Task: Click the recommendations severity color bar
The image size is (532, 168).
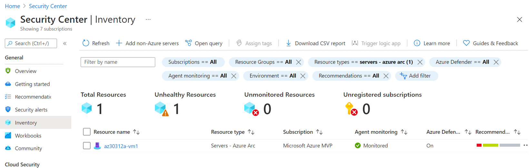Action: [x=498, y=145]
